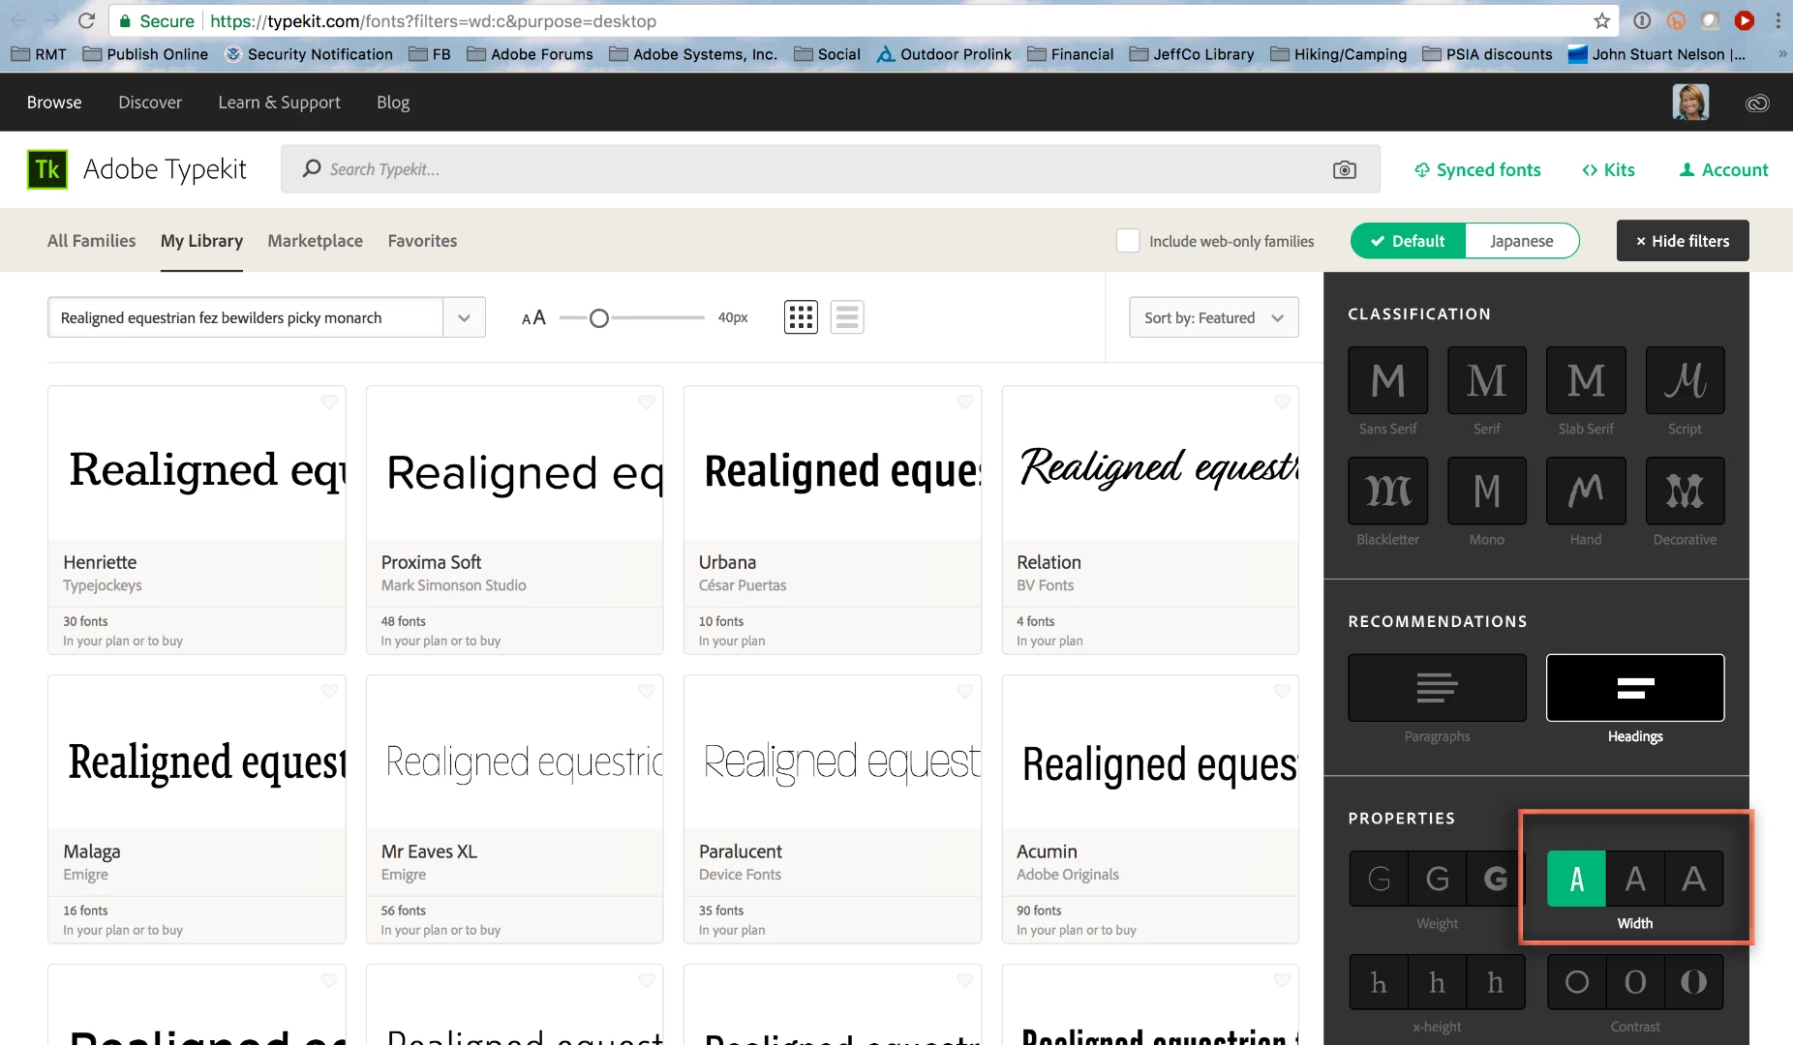Open the Discover menu

coord(150,103)
